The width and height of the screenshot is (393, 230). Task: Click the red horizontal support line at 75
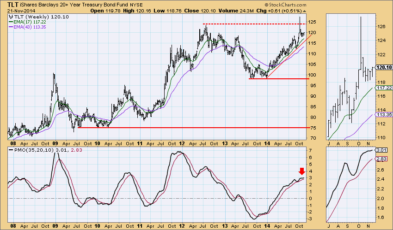192,128
